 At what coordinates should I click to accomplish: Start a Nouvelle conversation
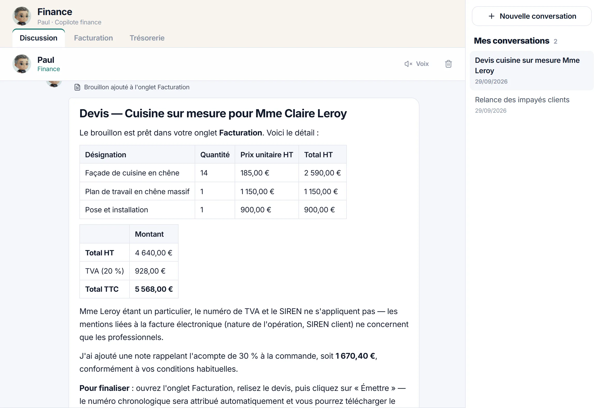click(532, 16)
